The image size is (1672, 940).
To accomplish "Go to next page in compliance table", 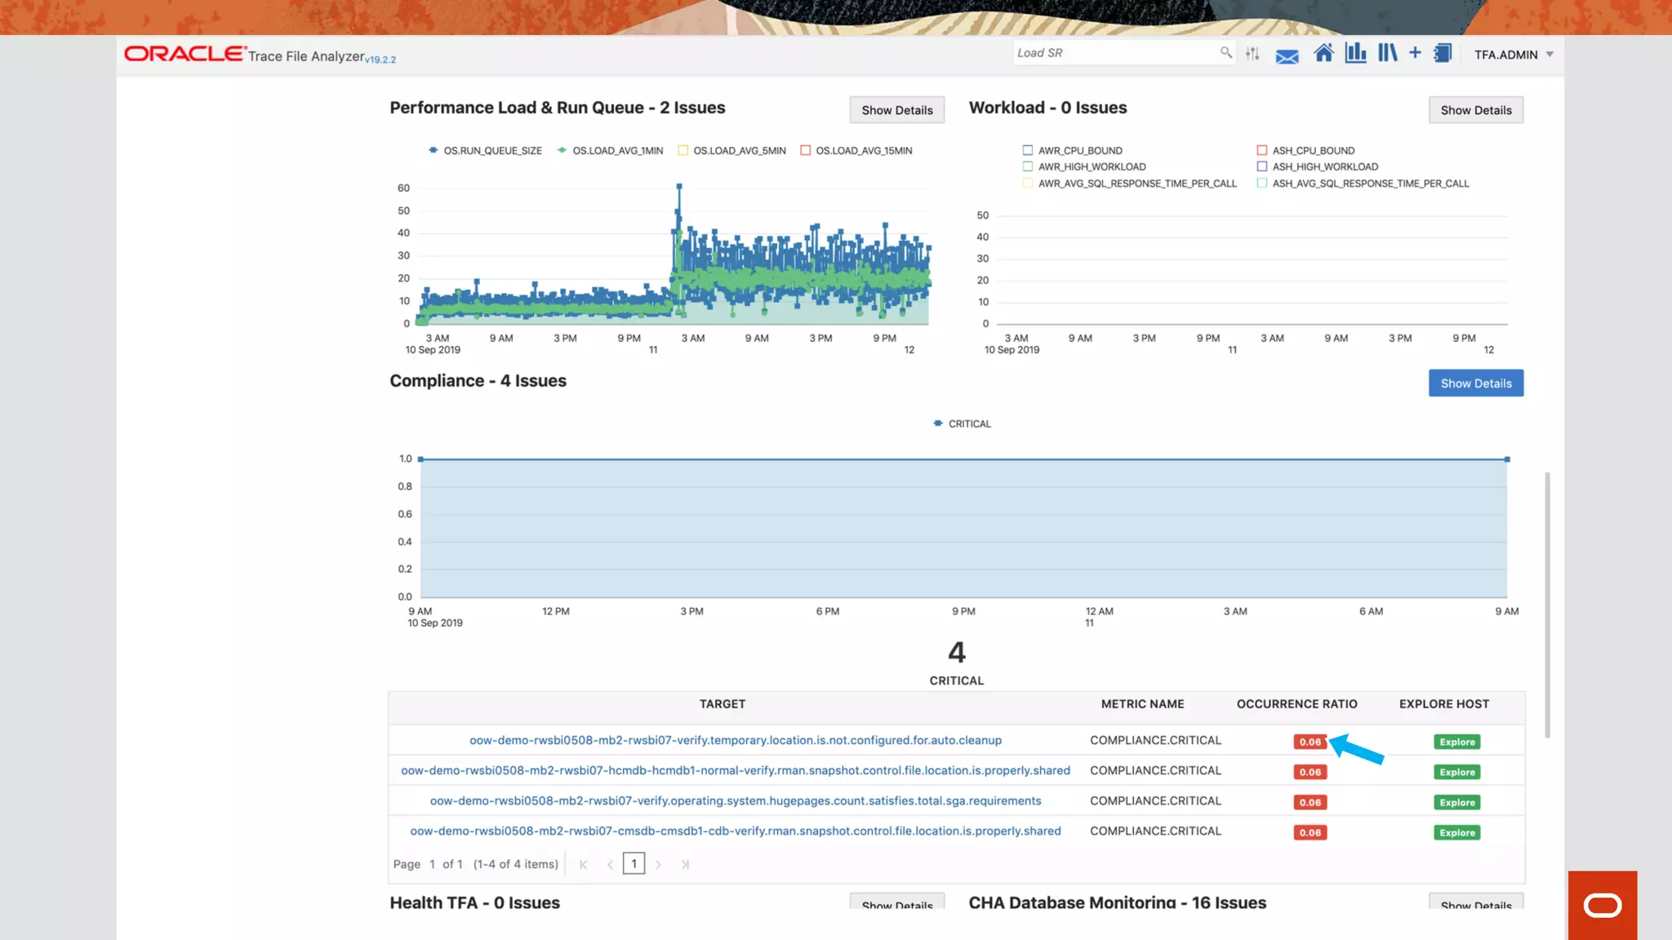I will (658, 864).
